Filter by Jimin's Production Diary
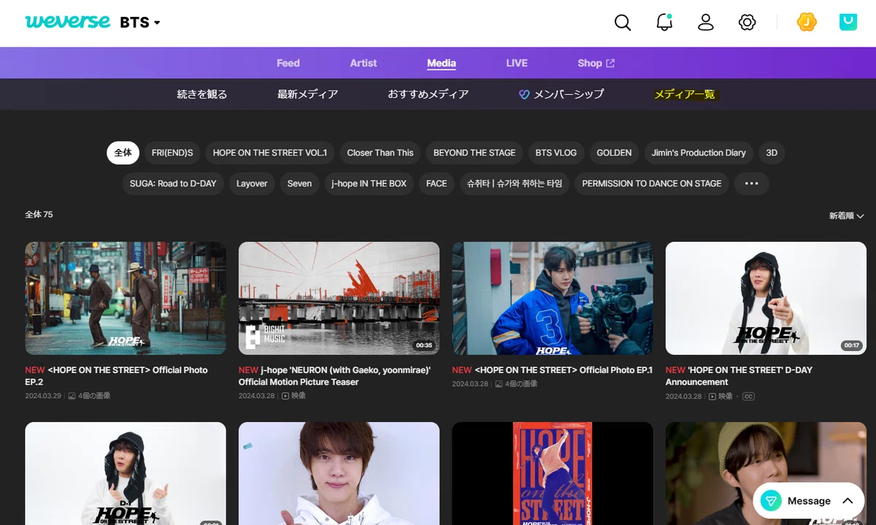Image resolution: width=876 pixels, height=525 pixels. (699, 153)
